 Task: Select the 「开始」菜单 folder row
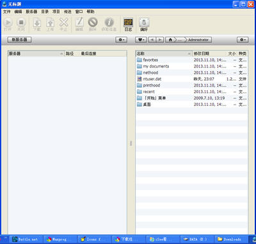(x=191, y=98)
